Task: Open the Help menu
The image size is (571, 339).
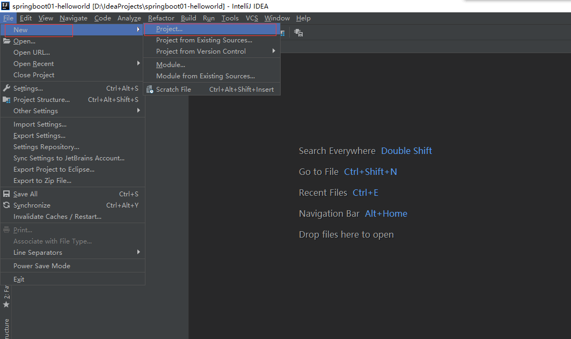Action: (303, 18)
